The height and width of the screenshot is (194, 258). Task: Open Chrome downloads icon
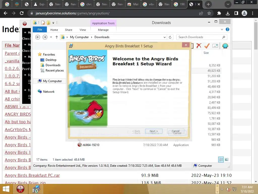point(228,13)
